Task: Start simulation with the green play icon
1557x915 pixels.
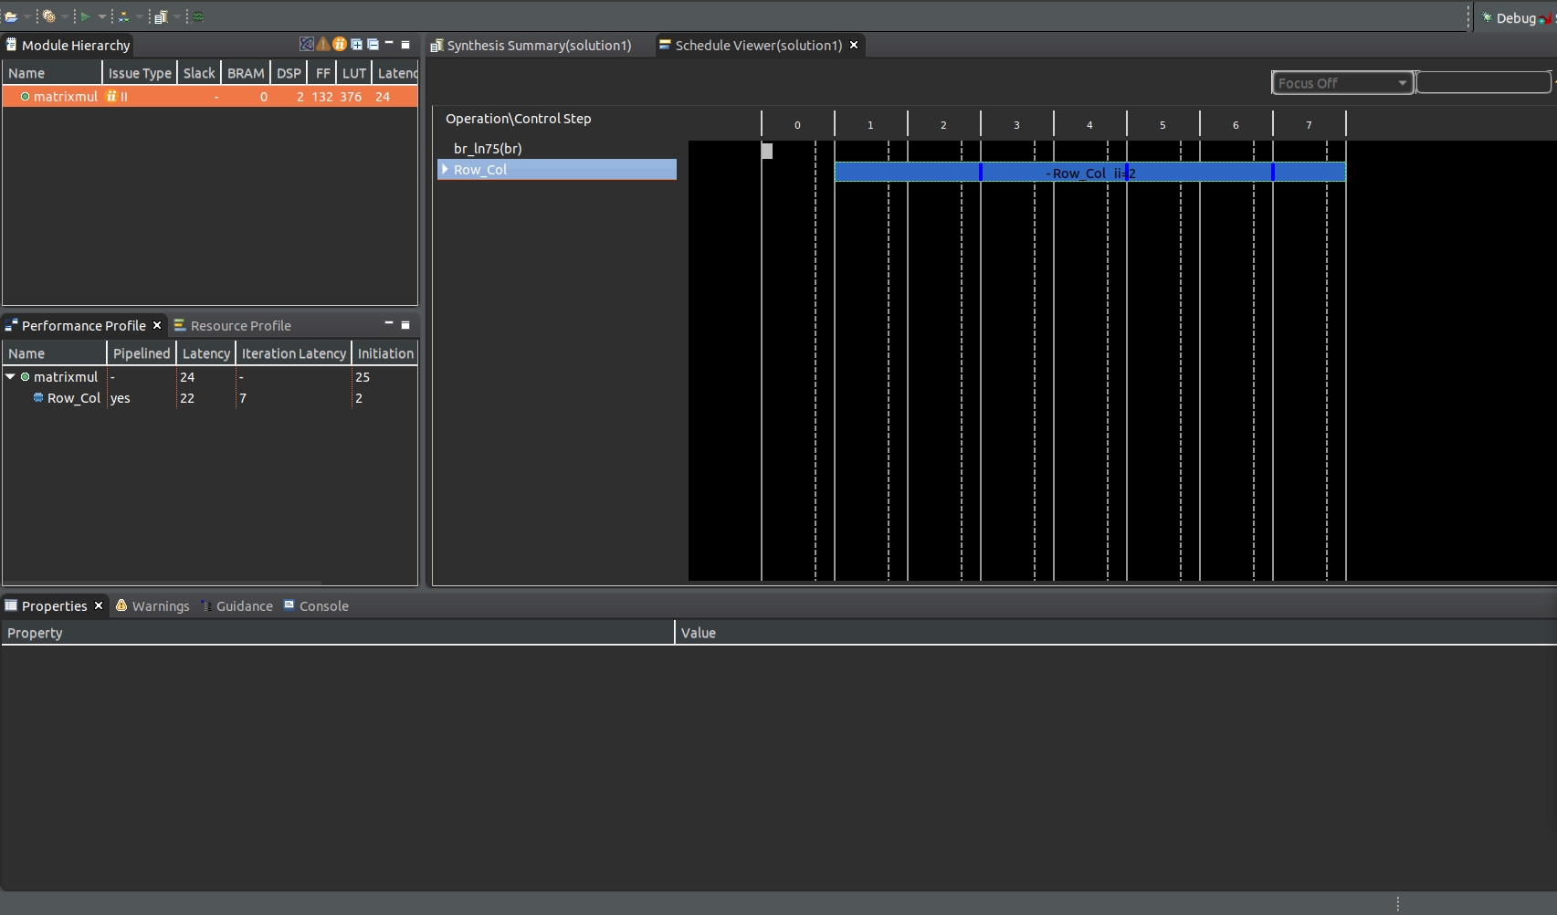Action: pos(87,16)
